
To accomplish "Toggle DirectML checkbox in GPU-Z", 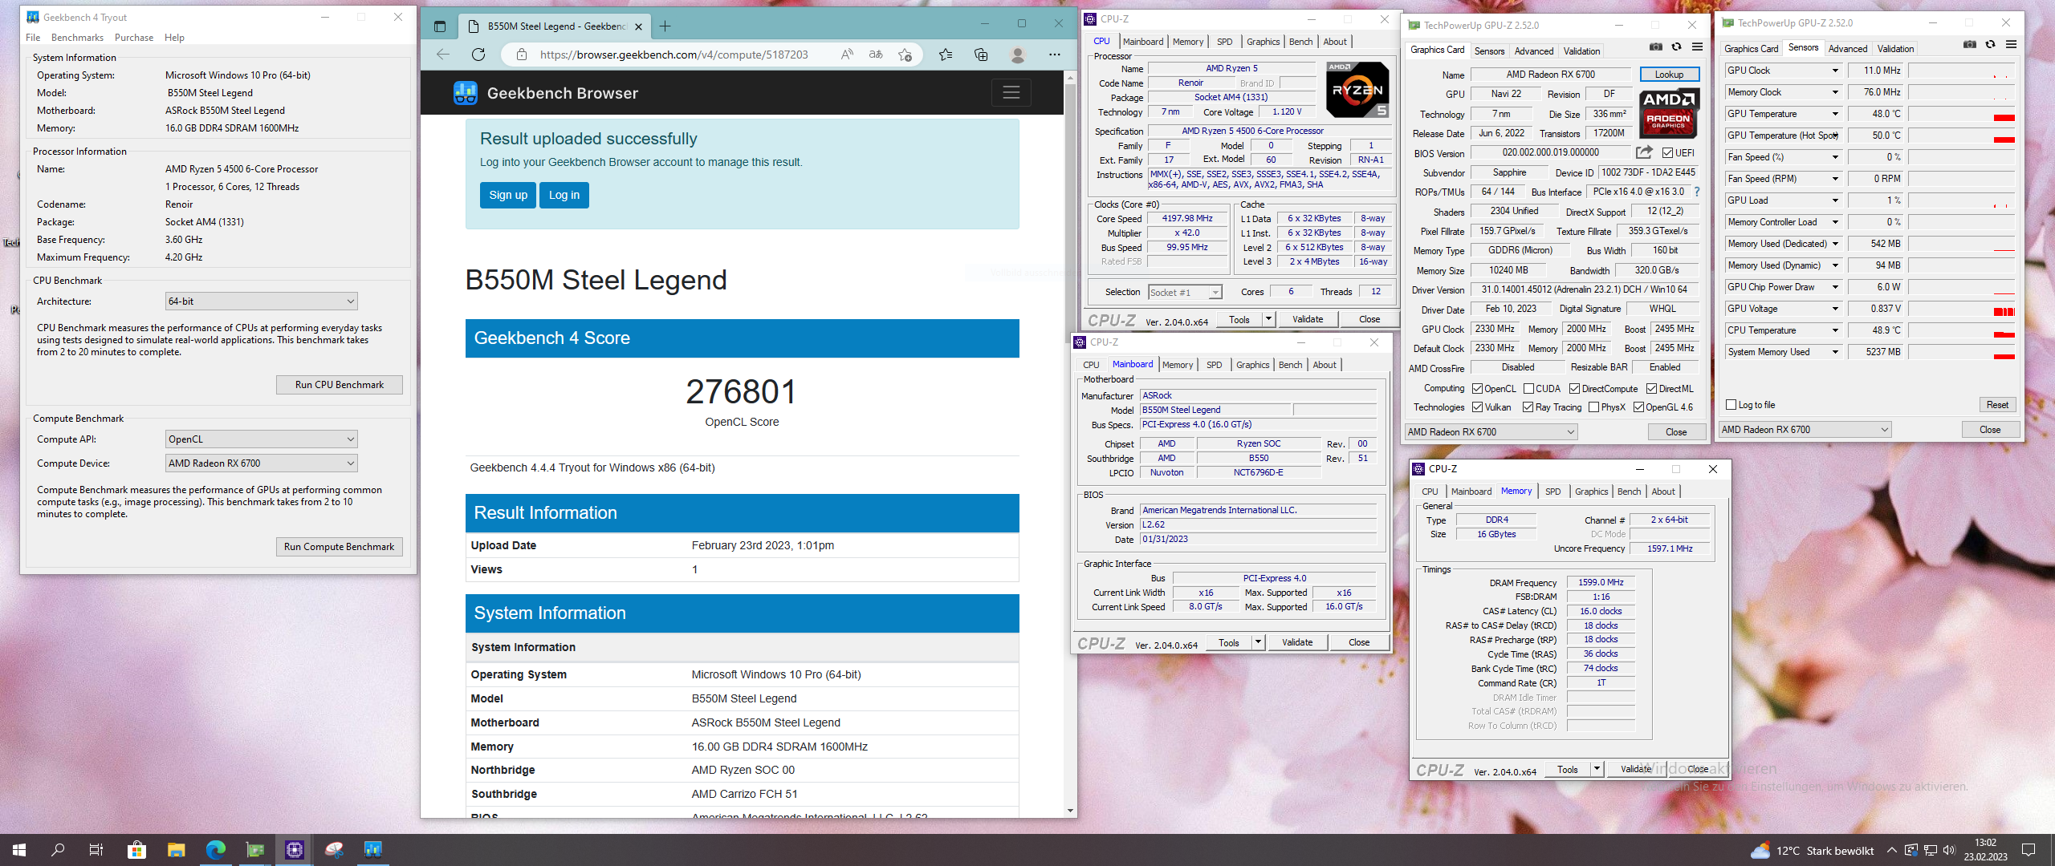I will click(1651, 389).
